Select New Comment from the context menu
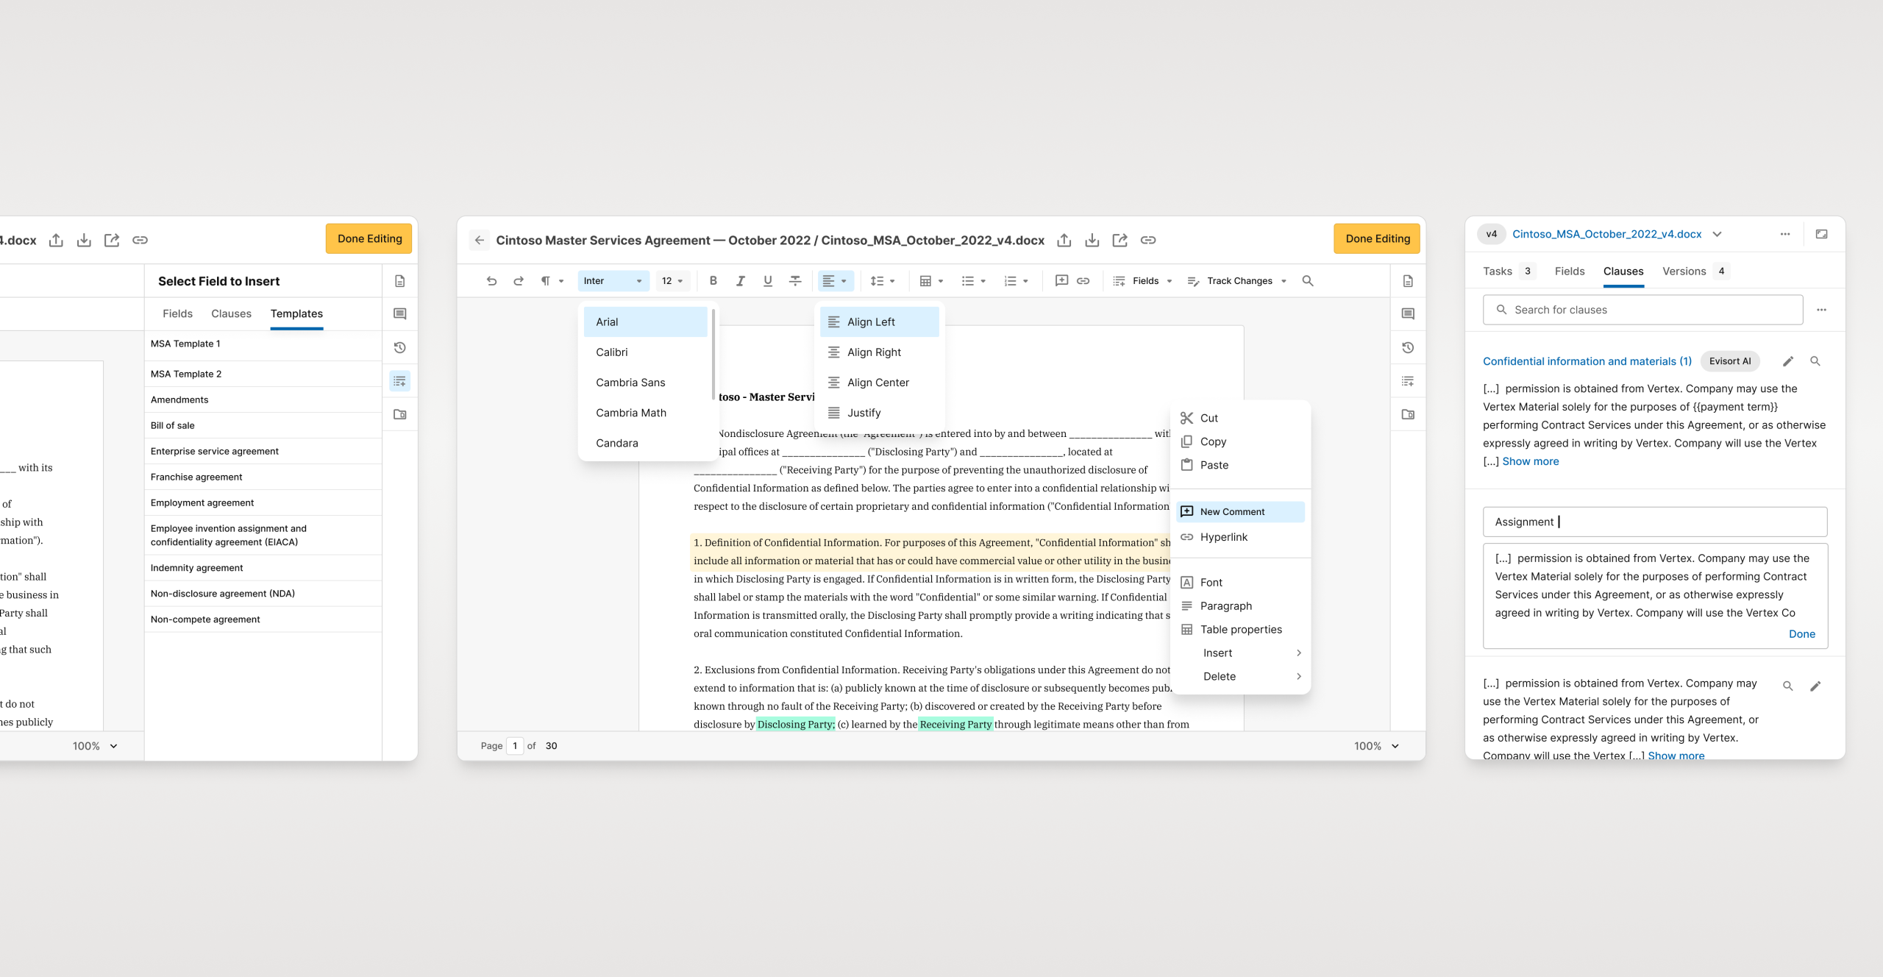 click(x=1232, y=511)
